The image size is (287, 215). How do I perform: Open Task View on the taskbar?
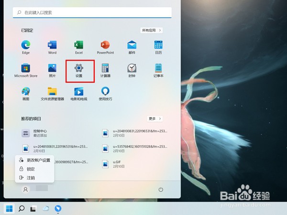[x=33, y=209]
